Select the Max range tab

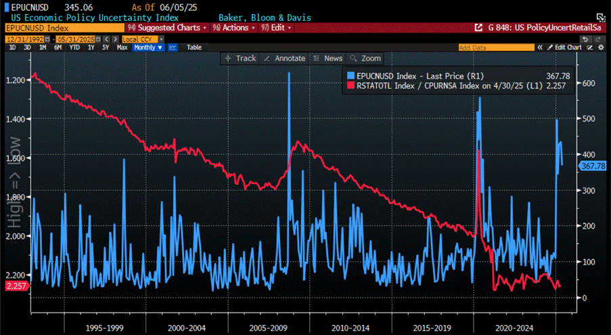pos(122,47)
